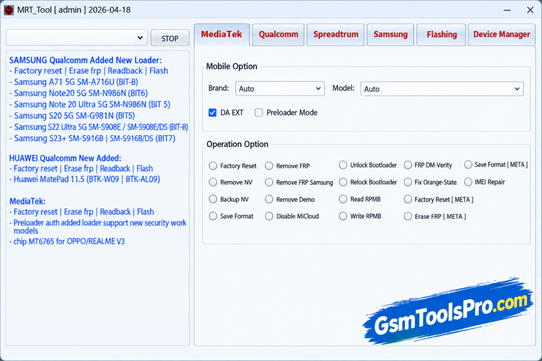Screen dimensions: 542x361
Task: Click the 'Operation Option' group label
Action: [x=237, y=144]
